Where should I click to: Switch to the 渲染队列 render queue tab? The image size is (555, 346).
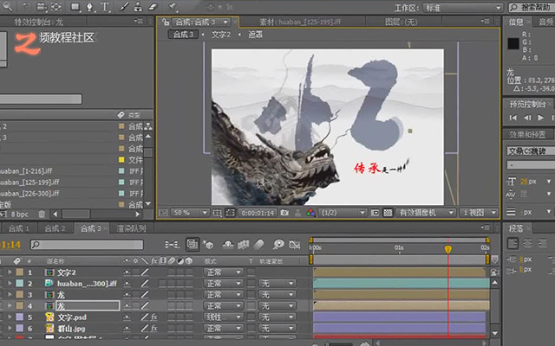tap(131, 228)
